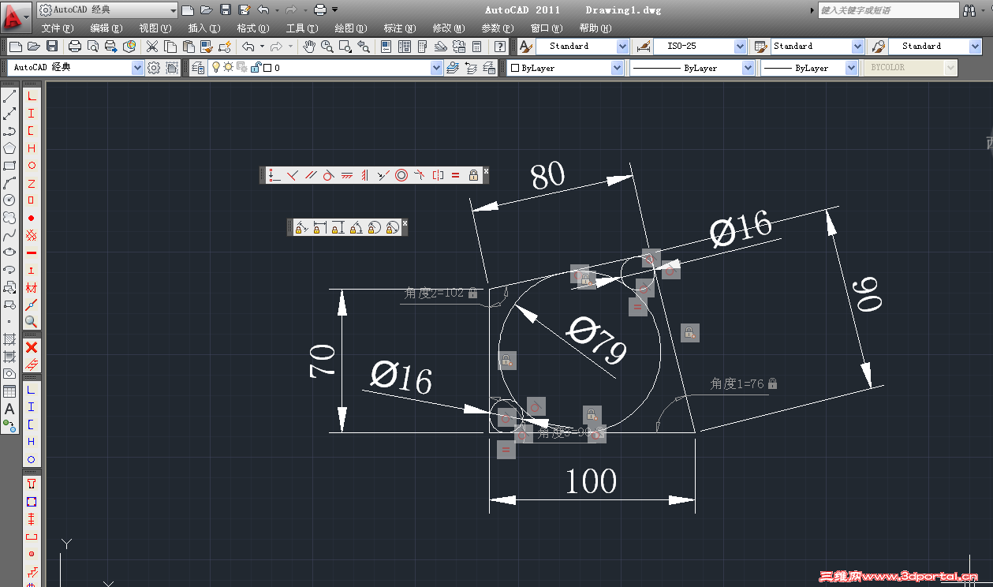Open the Layer Properties Manager icon

pos(199,68)
